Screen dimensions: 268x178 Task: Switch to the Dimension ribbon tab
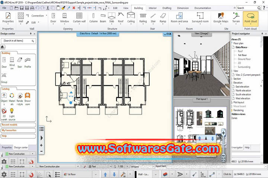pyautogui.click(x=183, y=8)
